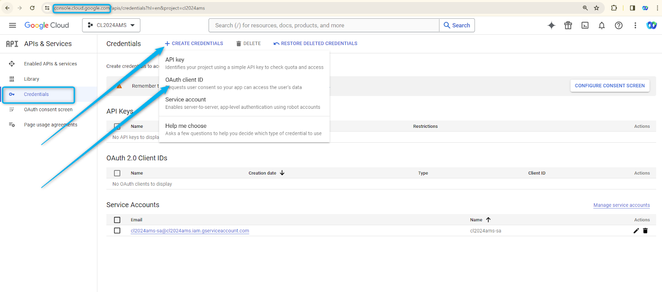662x292 pixels.
Task: Check the select-all box in OAuth 2.0 Client IDs
Action: [117, 173]
